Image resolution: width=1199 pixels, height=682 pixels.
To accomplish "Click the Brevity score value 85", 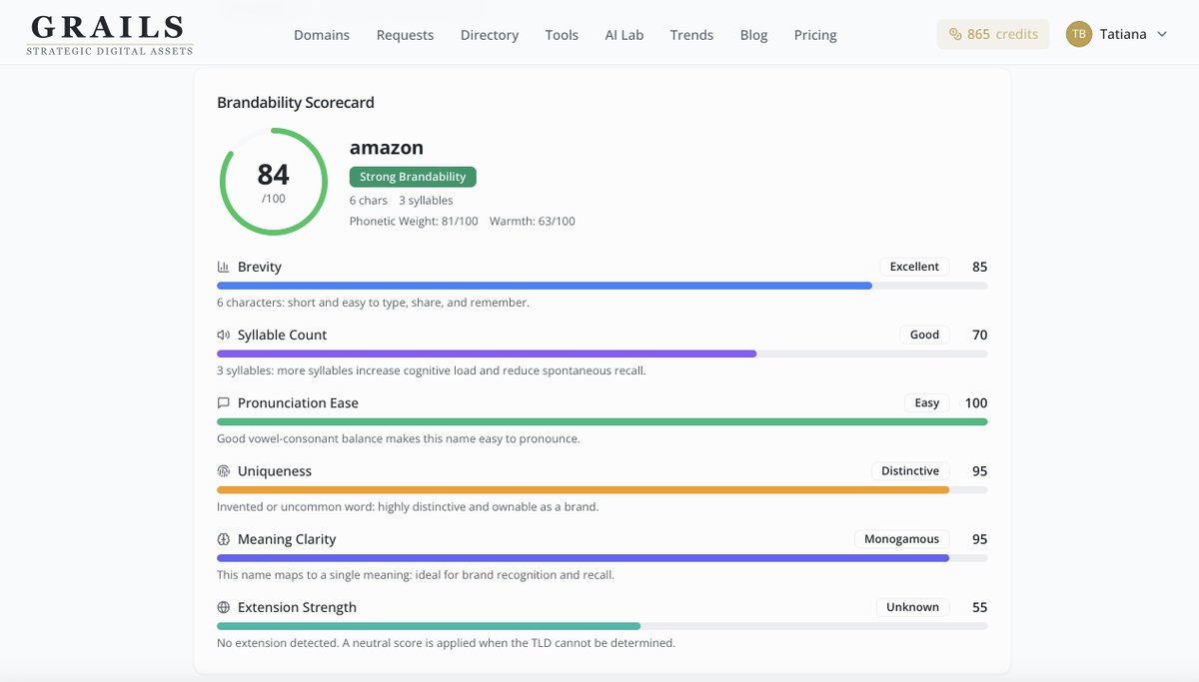I will click(x=979, y=267).
